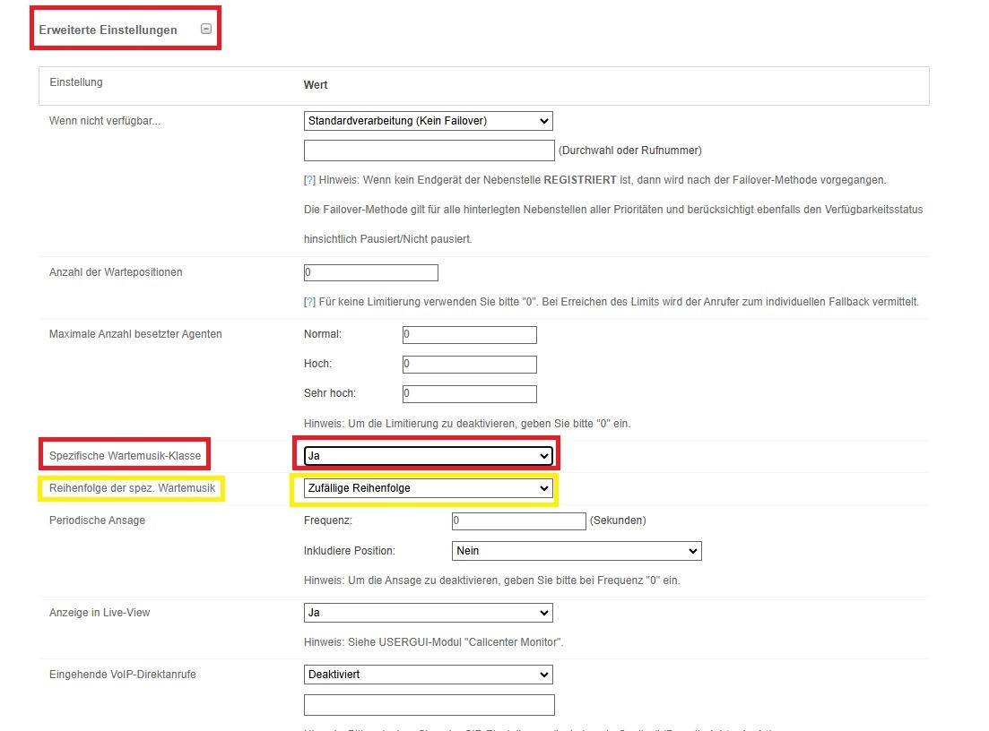Open the Spezifische Wartemusik-Klasse dropdown

tap(428, 456)
